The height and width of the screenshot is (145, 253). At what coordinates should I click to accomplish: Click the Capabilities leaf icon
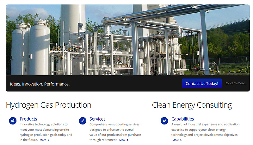point(164,121)
